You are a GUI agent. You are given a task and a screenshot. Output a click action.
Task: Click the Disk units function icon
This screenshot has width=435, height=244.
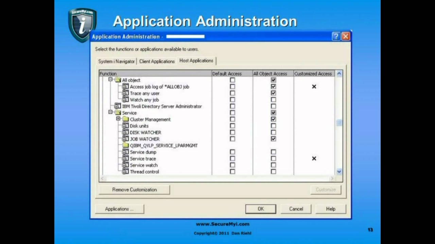pos(125,126)
